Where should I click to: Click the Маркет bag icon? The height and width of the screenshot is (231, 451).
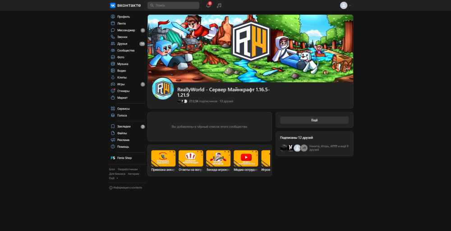[113, 98]
